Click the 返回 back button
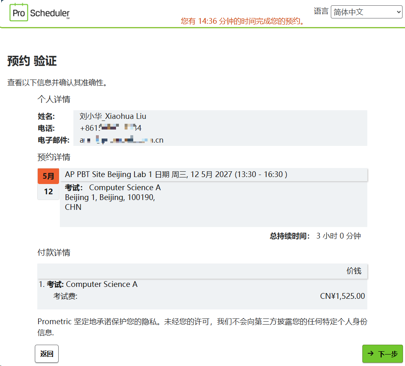This screenshot has width=405, height=366. pos(47,354)
